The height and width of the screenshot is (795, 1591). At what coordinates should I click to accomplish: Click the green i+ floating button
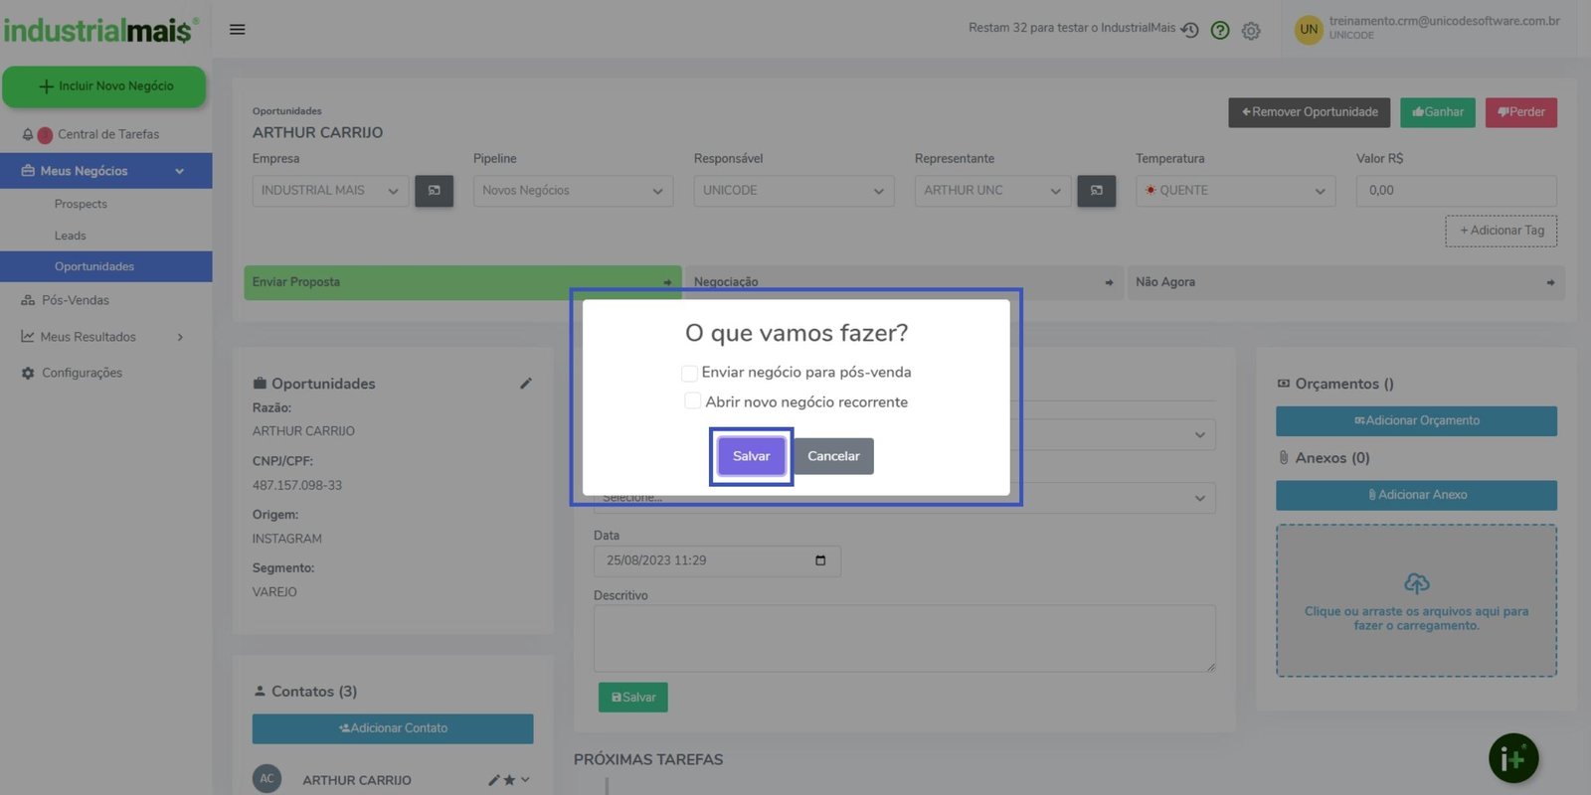(x=1512, y=759)
